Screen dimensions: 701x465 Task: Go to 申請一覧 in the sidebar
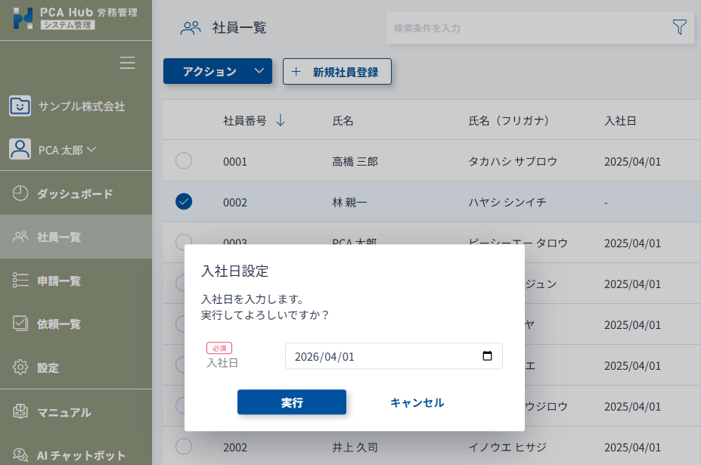59,281
